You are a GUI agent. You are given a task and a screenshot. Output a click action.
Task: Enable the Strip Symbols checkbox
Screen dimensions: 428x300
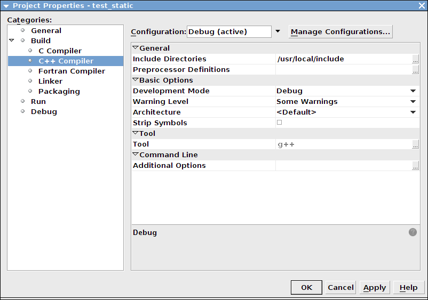pyautogui.click(x=279, y=123)
